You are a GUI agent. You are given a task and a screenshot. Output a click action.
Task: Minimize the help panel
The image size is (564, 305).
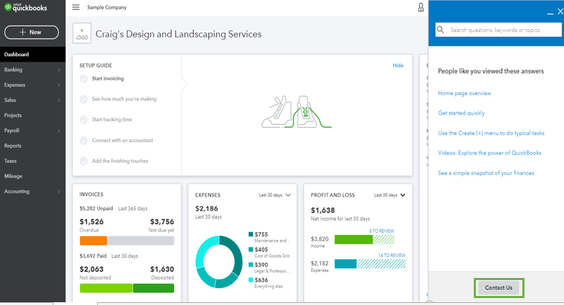(550, 14)
